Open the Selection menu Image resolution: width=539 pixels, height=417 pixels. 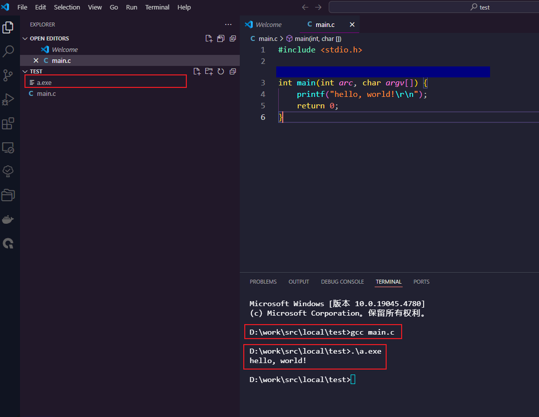[67, 7]
